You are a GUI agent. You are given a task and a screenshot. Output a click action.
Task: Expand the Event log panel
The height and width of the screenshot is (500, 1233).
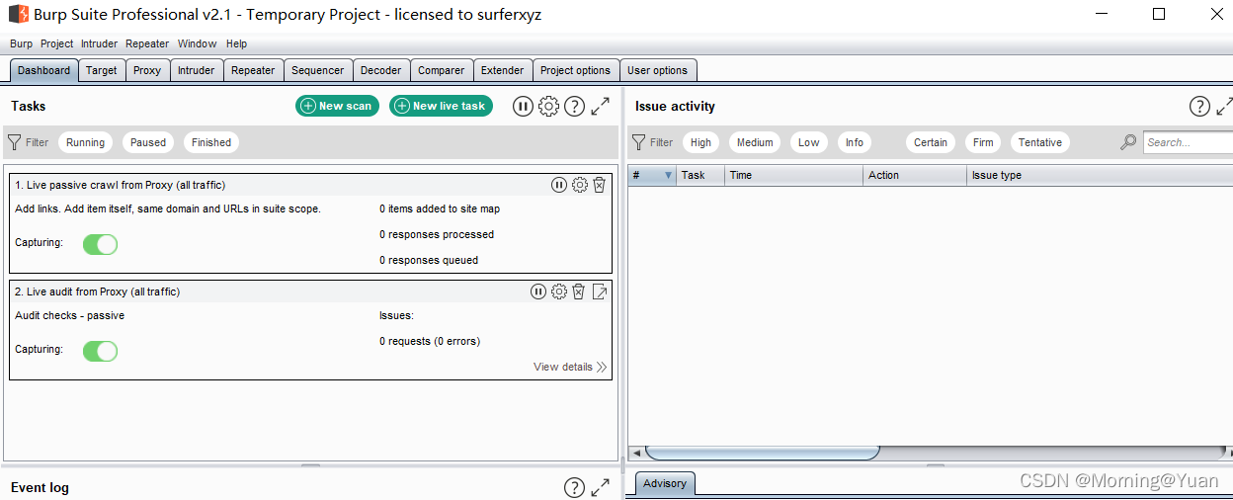click(x=600, y=488)
